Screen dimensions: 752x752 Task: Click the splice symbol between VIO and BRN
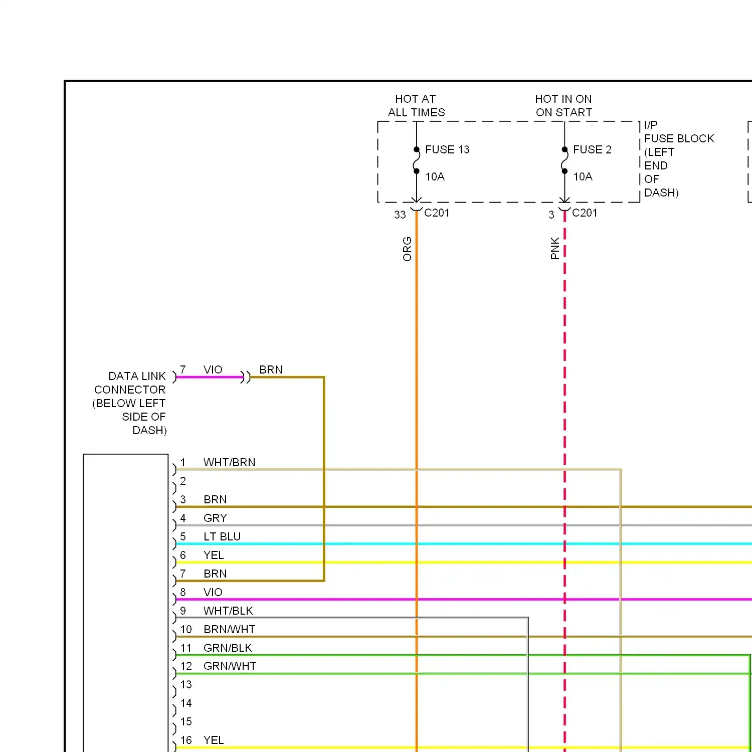[x=245, y=377]
